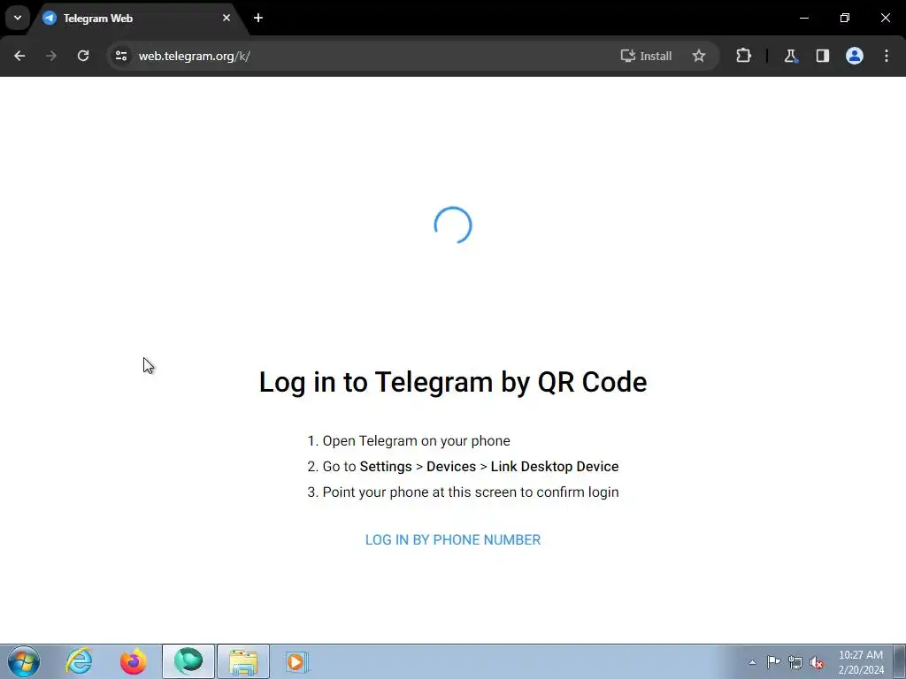Close the Telegram Web tab
The width and height of the screenshot is (906, 679).
click(x=226, y=18)
